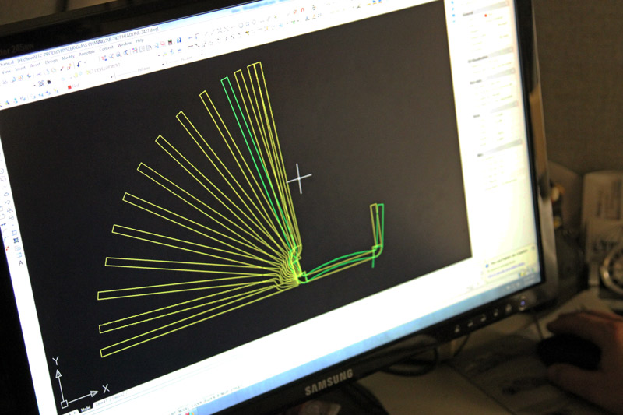Close the notification balloon
This screenshot has width=623, height=415.
533,248
